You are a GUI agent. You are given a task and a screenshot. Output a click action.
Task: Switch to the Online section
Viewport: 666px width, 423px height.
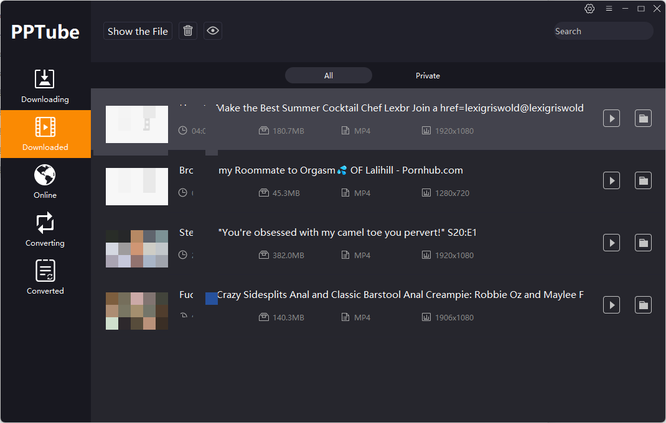(x=45, y=180)
